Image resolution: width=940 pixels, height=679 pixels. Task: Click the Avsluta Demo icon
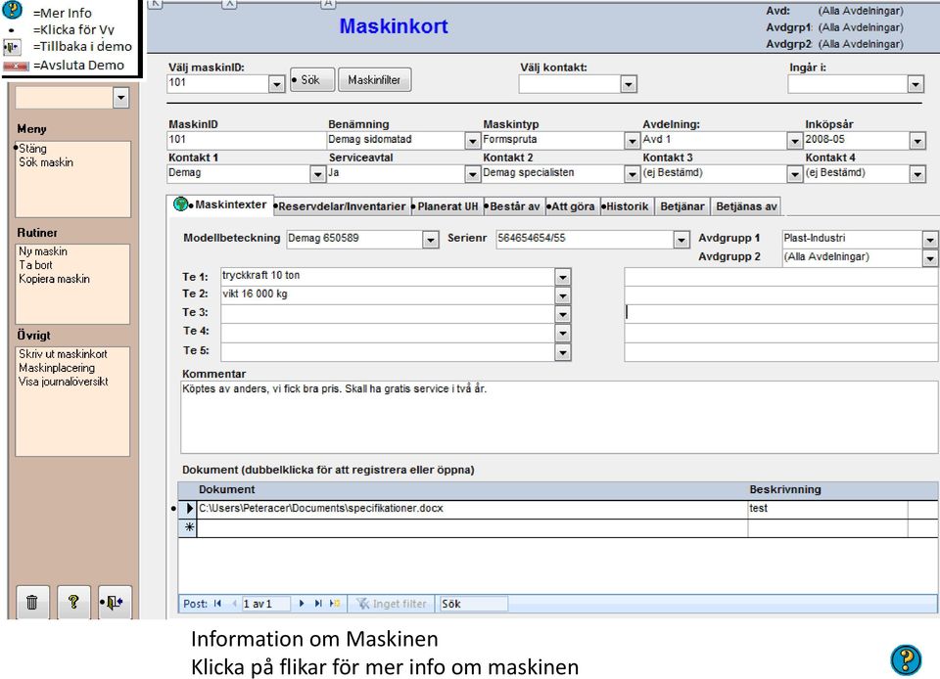tap(16, 66)
